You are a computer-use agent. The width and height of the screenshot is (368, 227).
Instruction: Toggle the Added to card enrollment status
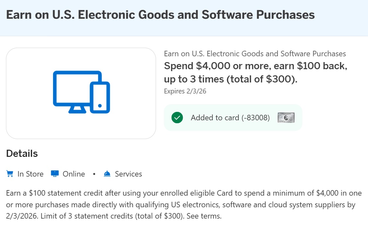pyautogui.click(x=233, y=118)
